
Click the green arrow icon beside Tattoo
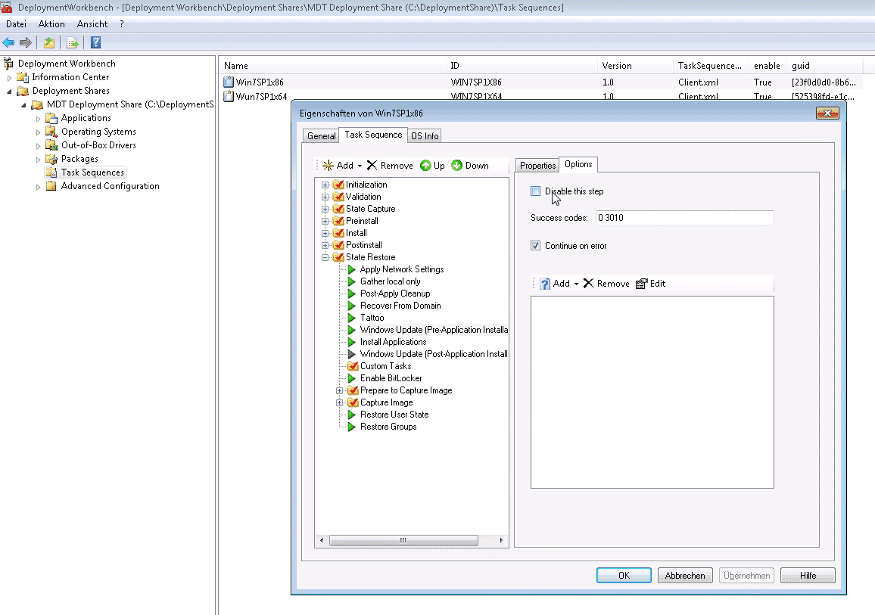(351, 318)
